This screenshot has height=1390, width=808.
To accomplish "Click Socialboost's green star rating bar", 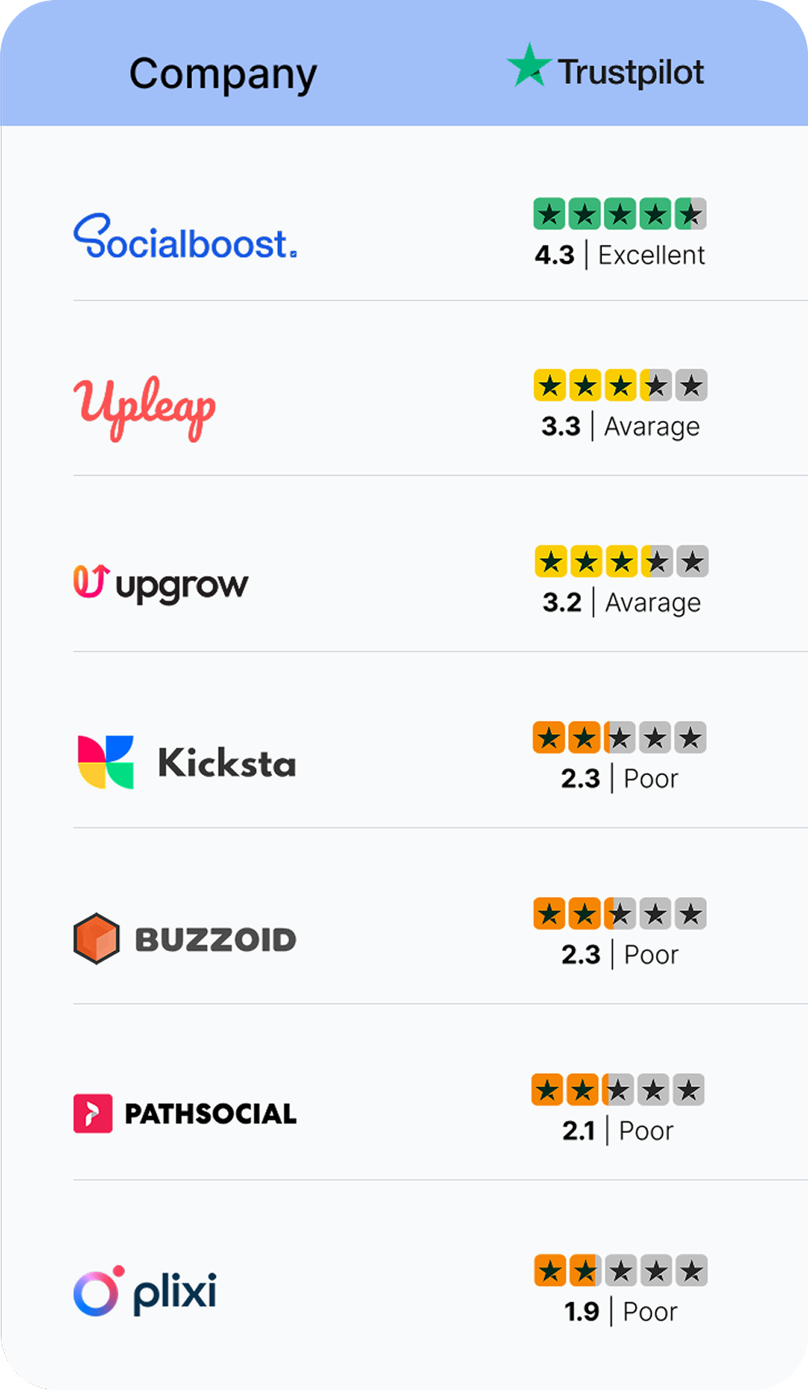I will click(x=620, y=214).
